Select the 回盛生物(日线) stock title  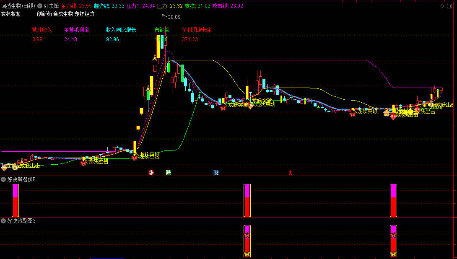(18, 6)
